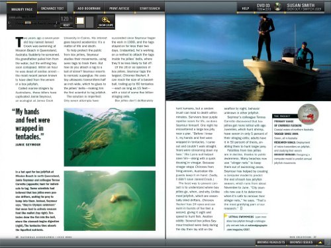The width and height of the screenshot is (331, 248).
Task: Click Sign Out / Switch User link
Action: click(304, 9)
